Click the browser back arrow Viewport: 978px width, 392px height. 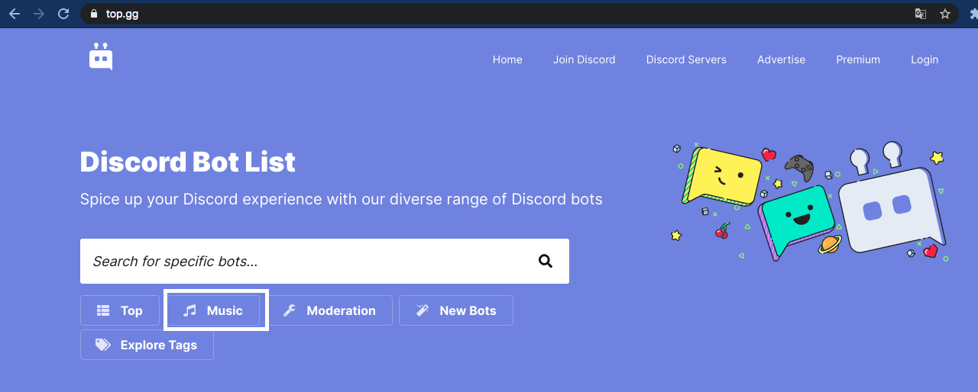15,14
